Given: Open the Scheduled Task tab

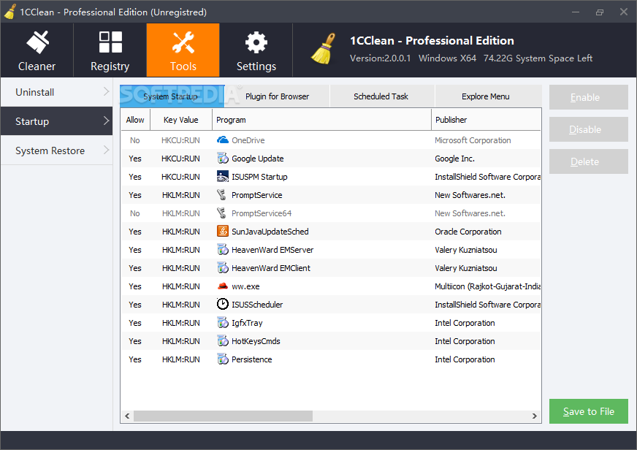Looking at the screenshot, I should click(x=381, y=96).
